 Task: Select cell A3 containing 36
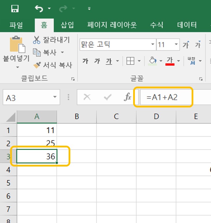37,156
